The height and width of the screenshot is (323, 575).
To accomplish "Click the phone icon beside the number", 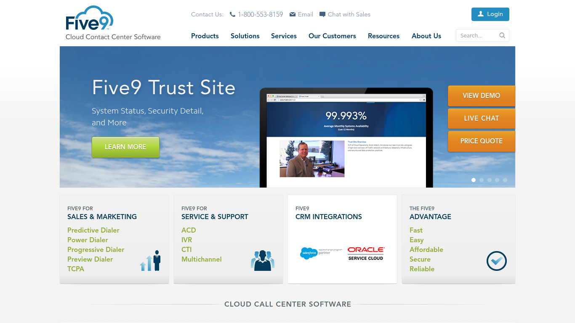I will point(232,14).
